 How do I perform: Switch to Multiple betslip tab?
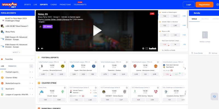205,19
